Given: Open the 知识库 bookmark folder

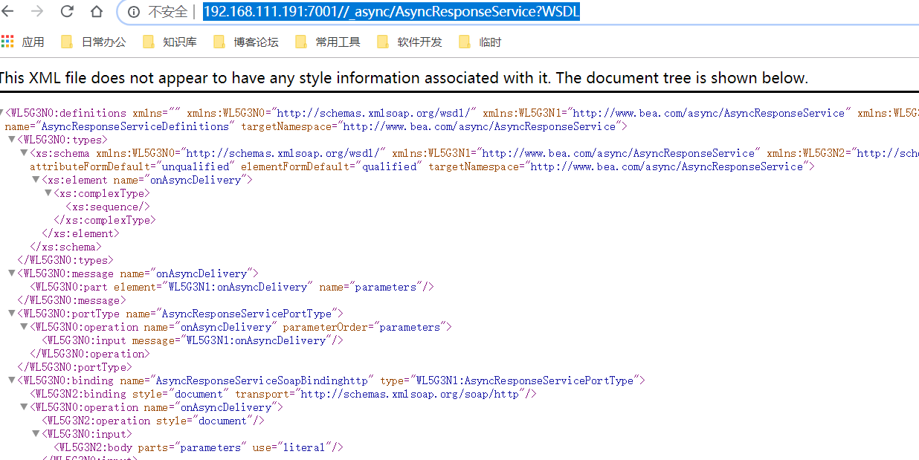Looking at the screenshot, I should 170,42.
